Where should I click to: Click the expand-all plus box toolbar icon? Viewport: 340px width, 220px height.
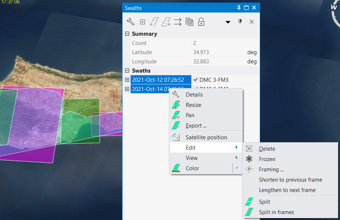click(x=142, y=22)
